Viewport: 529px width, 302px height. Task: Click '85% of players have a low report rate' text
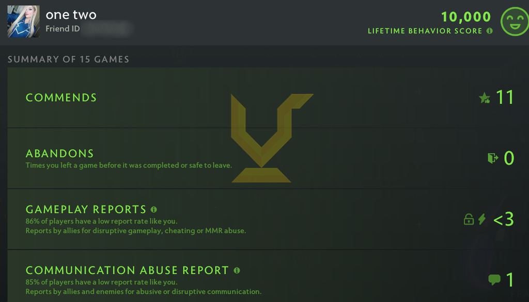click(102, 282)
